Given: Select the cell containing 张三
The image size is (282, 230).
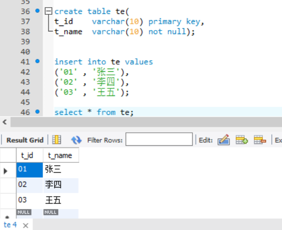Looking at the screenshot, I should tap(61, 170).
